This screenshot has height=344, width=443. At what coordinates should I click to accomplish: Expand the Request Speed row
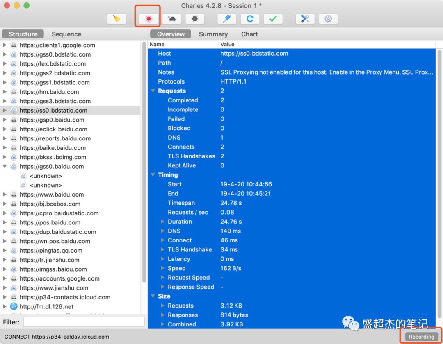(162, 278)
